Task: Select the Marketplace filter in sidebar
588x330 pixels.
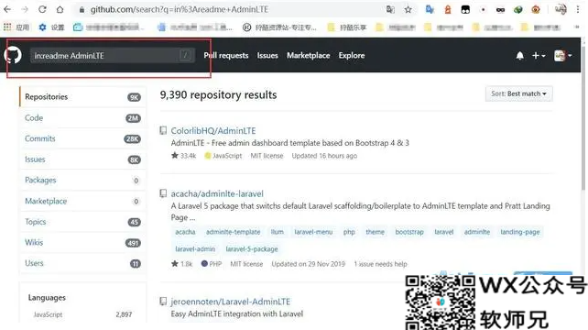Action: [x=82, y=201]
